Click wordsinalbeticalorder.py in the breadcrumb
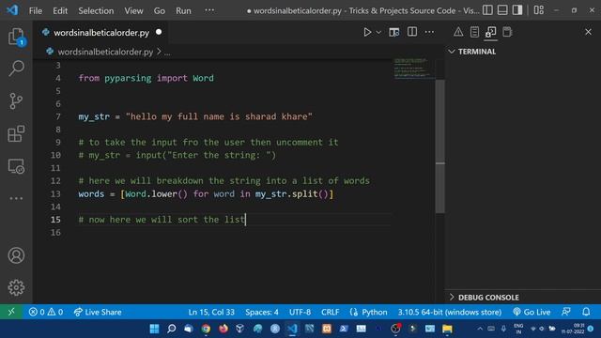Screen dimensions: 601x338 click(x=105, y=52)
